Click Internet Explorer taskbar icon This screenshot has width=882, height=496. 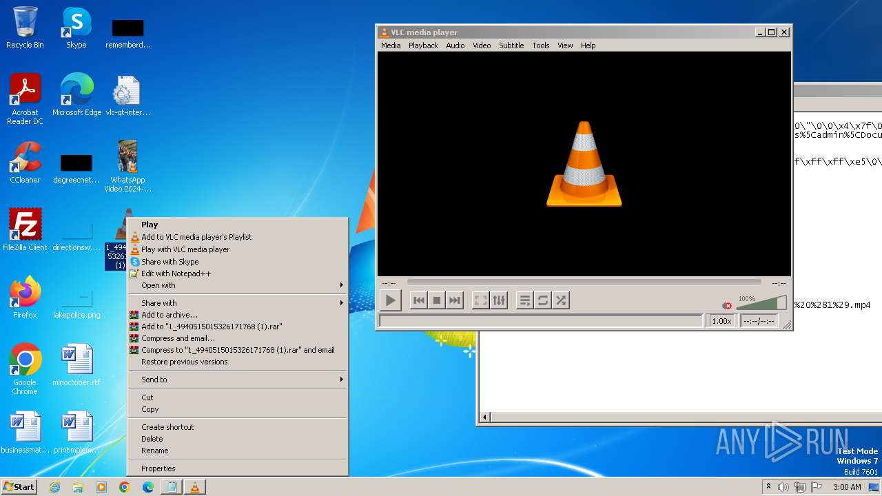click(x=54, y=487)
